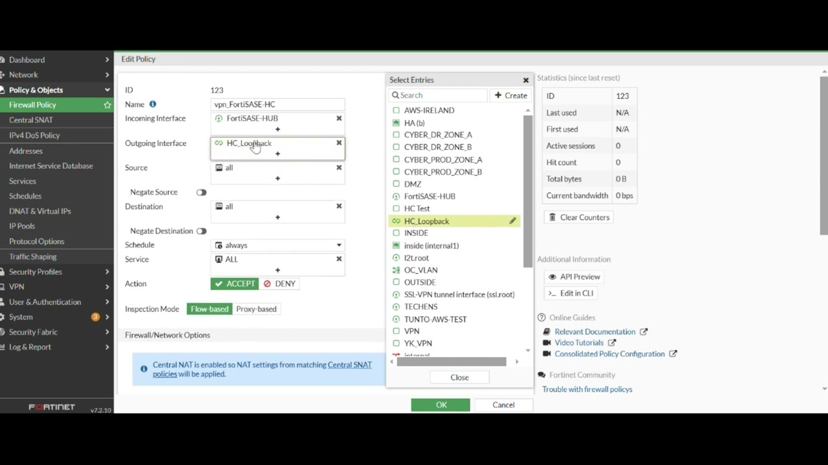The width and height of the screenshot is (828, 465).
Task: Select CYBER_DR_ZONE_A entry
Action: point(438,135)
